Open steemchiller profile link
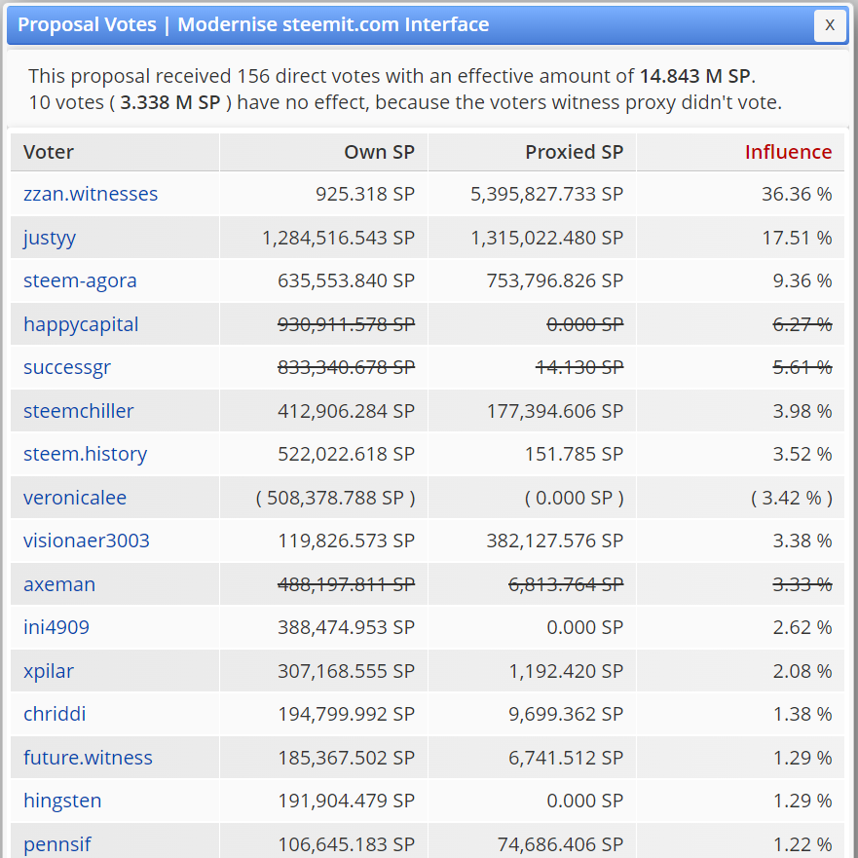Image resolution: width=858 pixels, height=858 pixels. tap(78, 411)
